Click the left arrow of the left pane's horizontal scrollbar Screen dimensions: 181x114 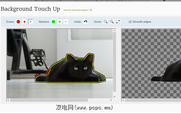coord(8,100)
